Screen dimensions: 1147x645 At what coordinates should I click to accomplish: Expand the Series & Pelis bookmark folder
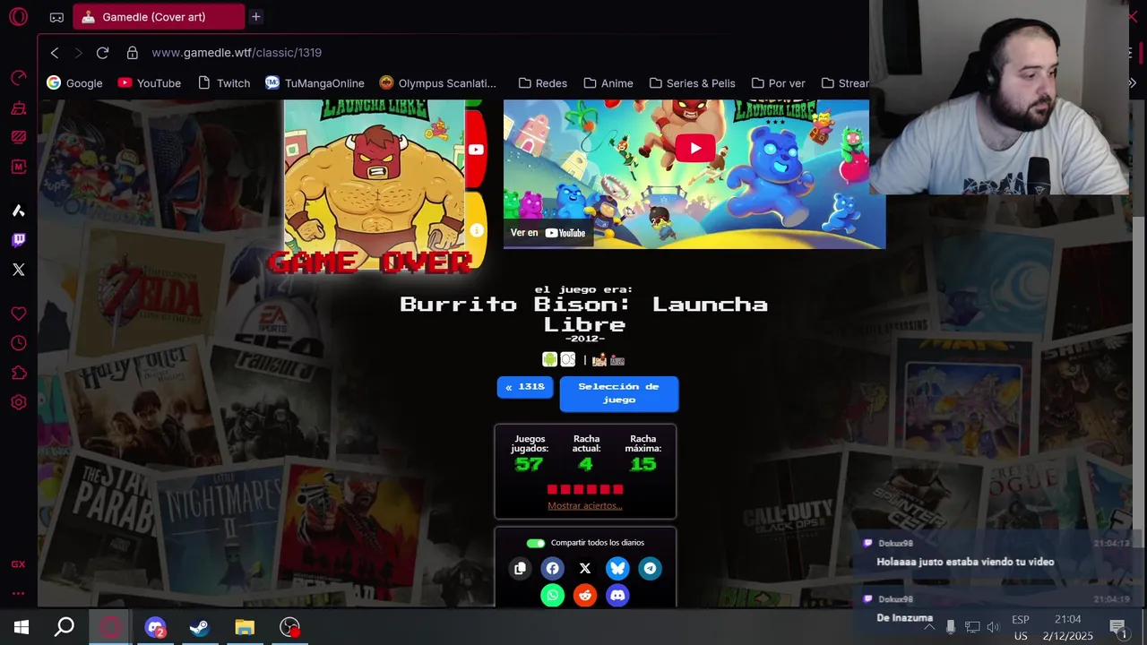click(692, 83)
